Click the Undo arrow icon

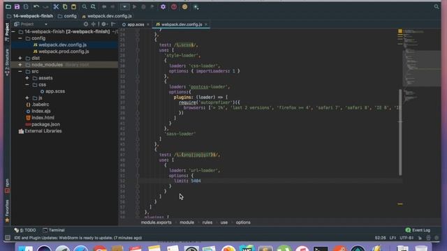pyautogui.click(x=36, y=6)
